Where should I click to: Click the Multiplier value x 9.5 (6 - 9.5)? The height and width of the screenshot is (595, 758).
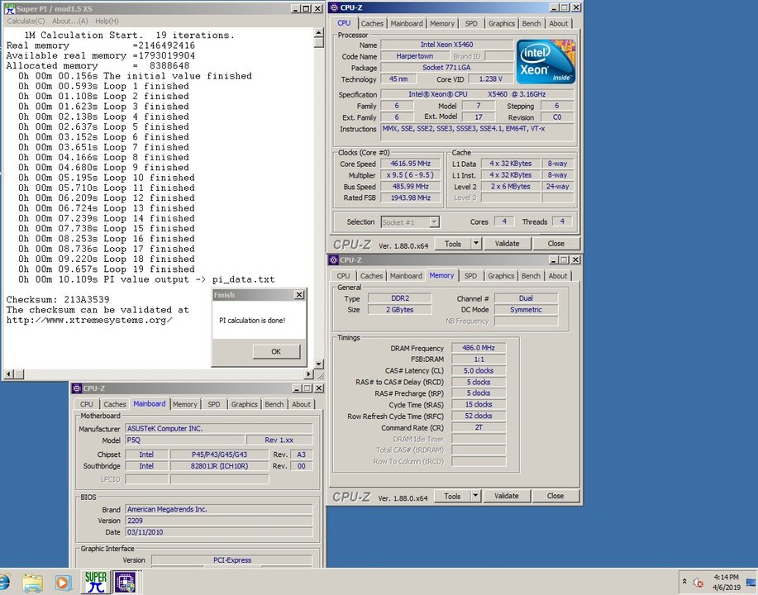pos(411,175)
